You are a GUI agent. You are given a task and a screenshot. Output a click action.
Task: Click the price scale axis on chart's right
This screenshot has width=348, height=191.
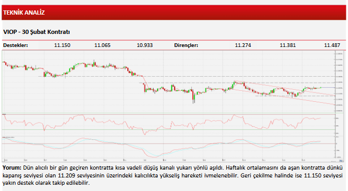click(340, 82)
